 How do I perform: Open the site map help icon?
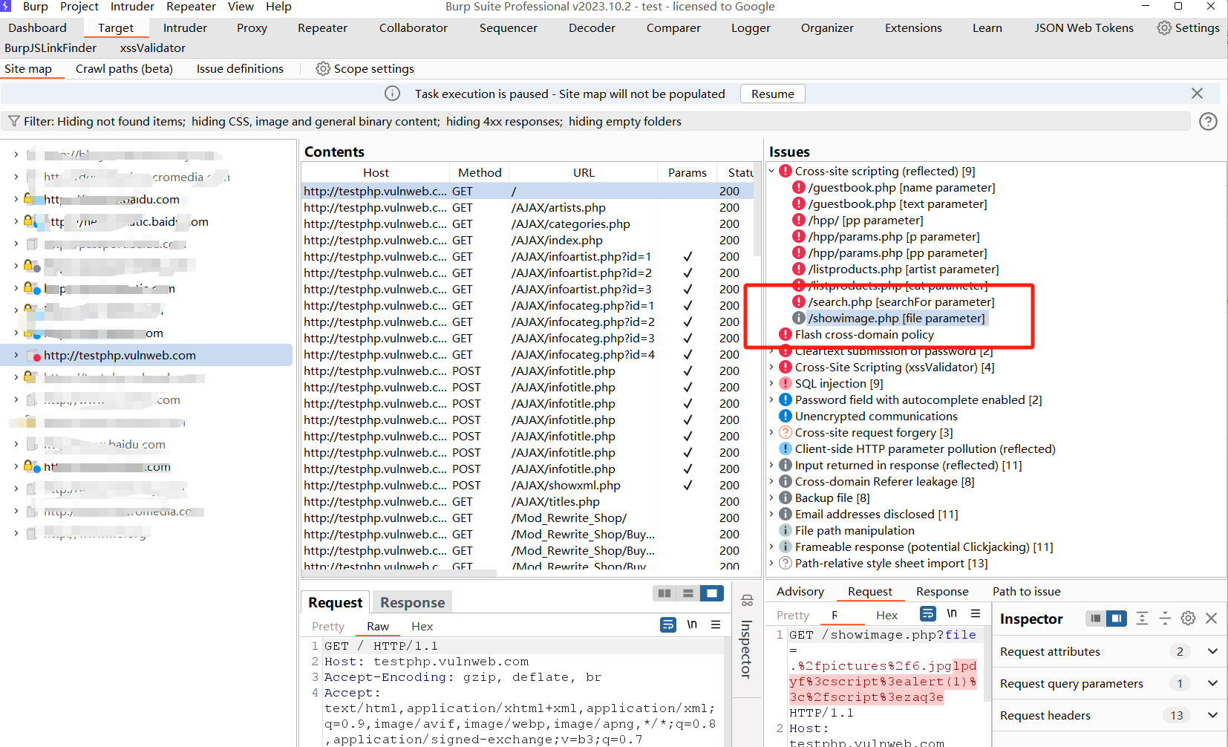[x=1208, y=122]
